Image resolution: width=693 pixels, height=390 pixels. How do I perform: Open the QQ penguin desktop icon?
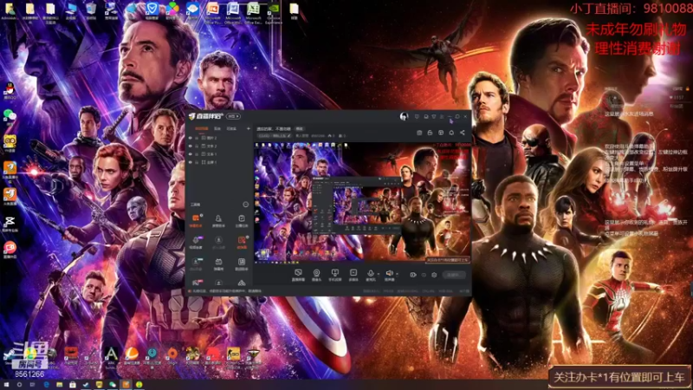pos(10,91)
